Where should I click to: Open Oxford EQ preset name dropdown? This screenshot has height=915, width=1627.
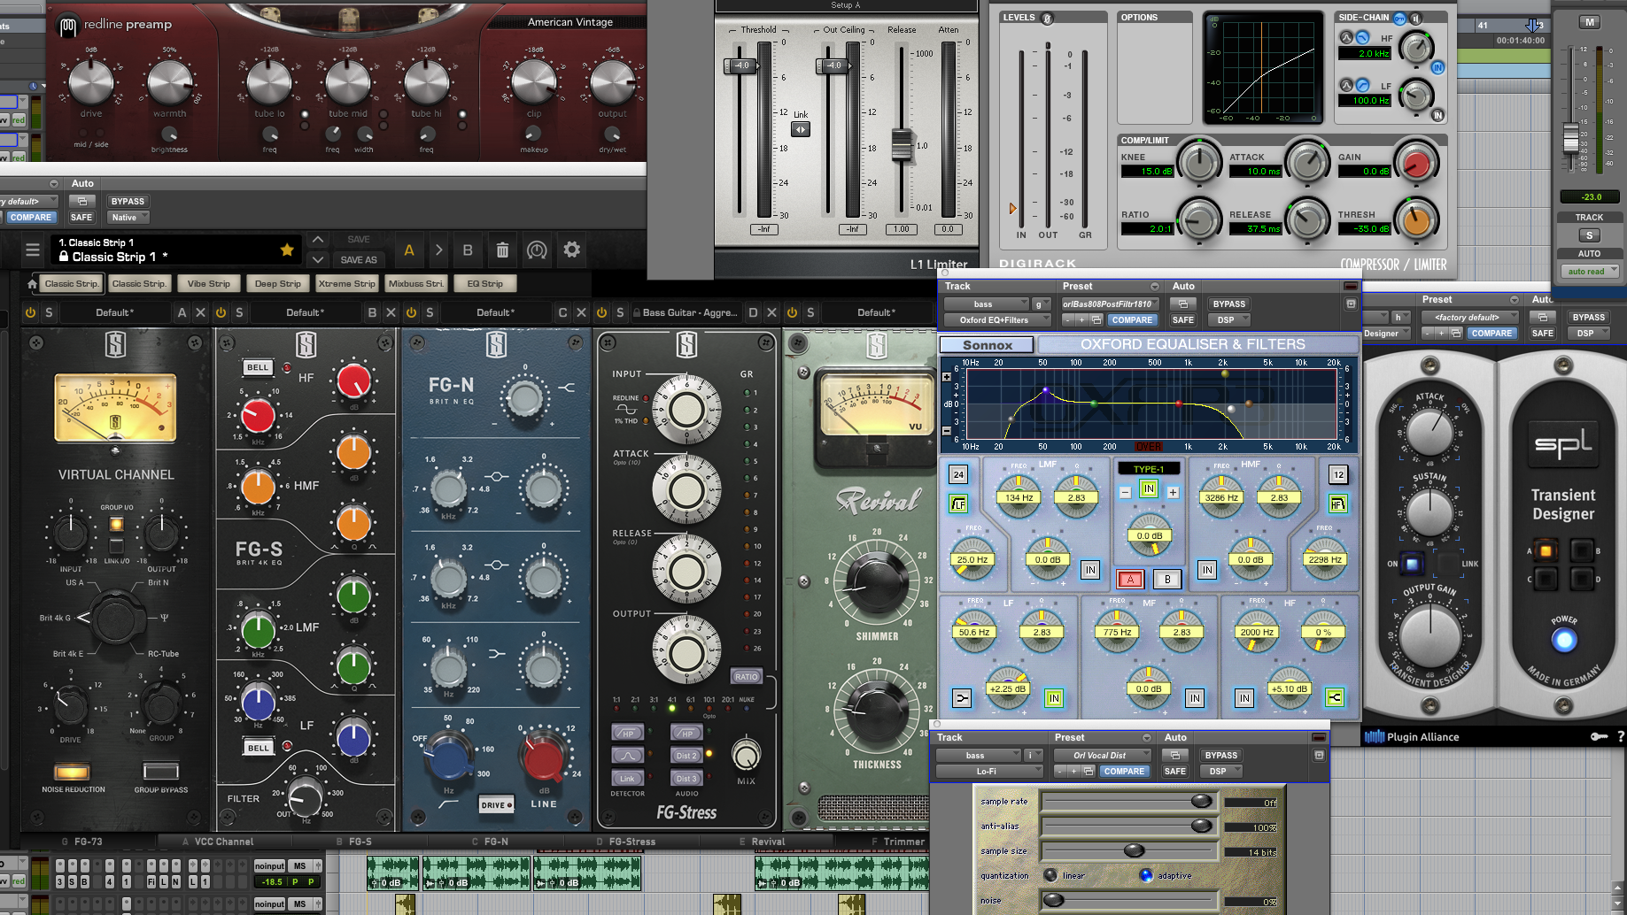click(1111, 304)
